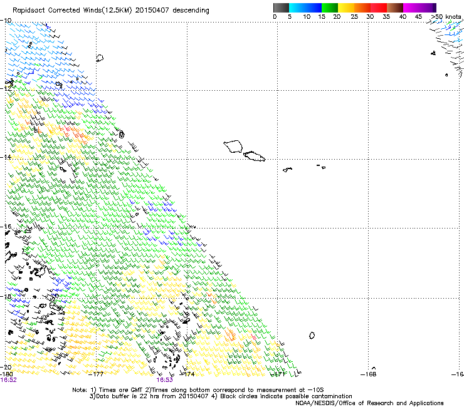Screen dimensions: 464x407
Task: Click the '-168' longitude label
Action: pos(369,374)
